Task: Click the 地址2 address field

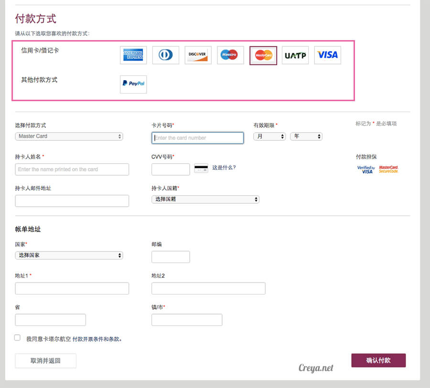Action: (208, 288)
